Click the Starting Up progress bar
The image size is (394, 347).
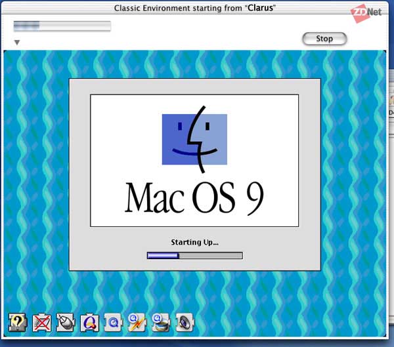195,256
